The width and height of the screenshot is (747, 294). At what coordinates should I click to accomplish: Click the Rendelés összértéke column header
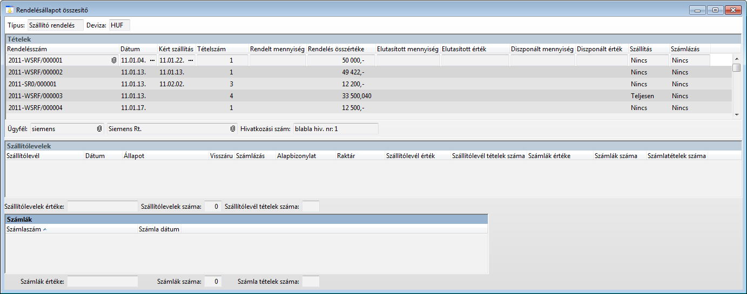(x=341, y=49)
